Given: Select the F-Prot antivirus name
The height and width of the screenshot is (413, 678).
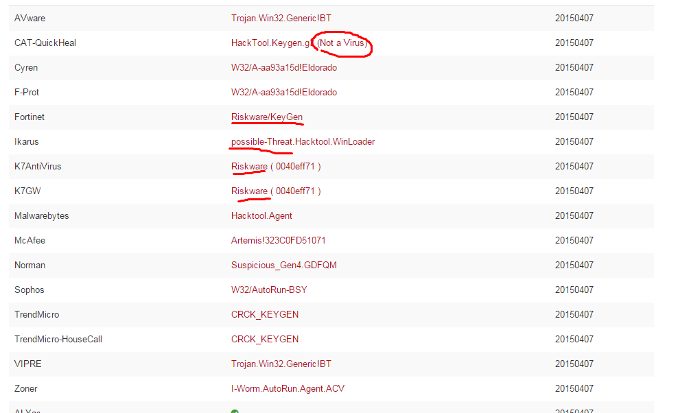Looking at the screenshot, I should 26,92.
